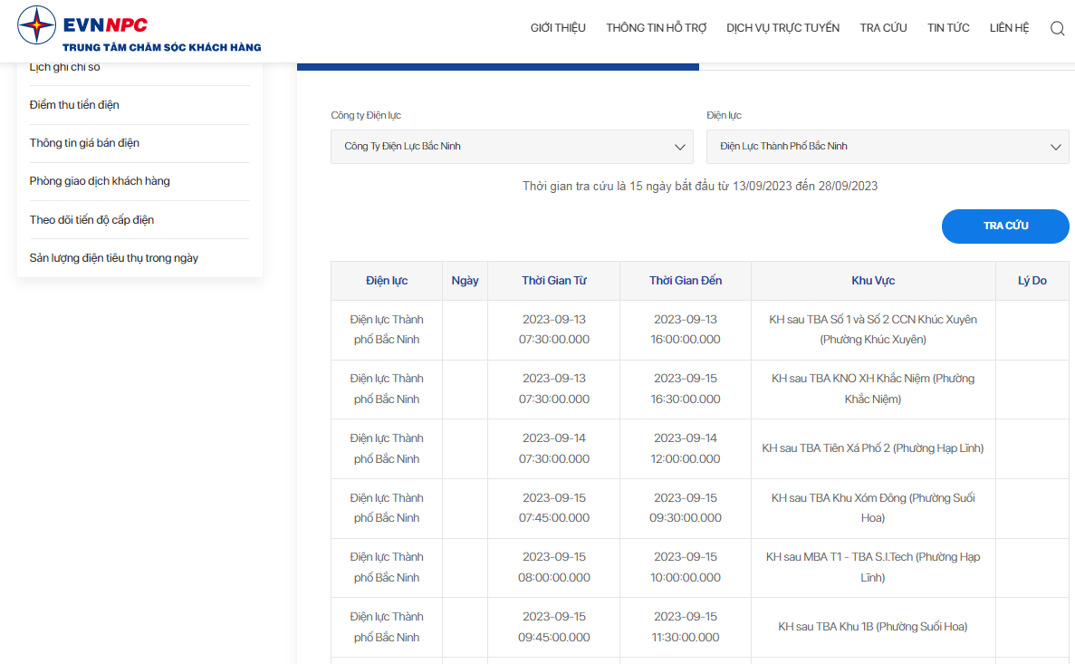Click the Thời Gian Từ column header

pyautogui.click(x=553, y=281)
